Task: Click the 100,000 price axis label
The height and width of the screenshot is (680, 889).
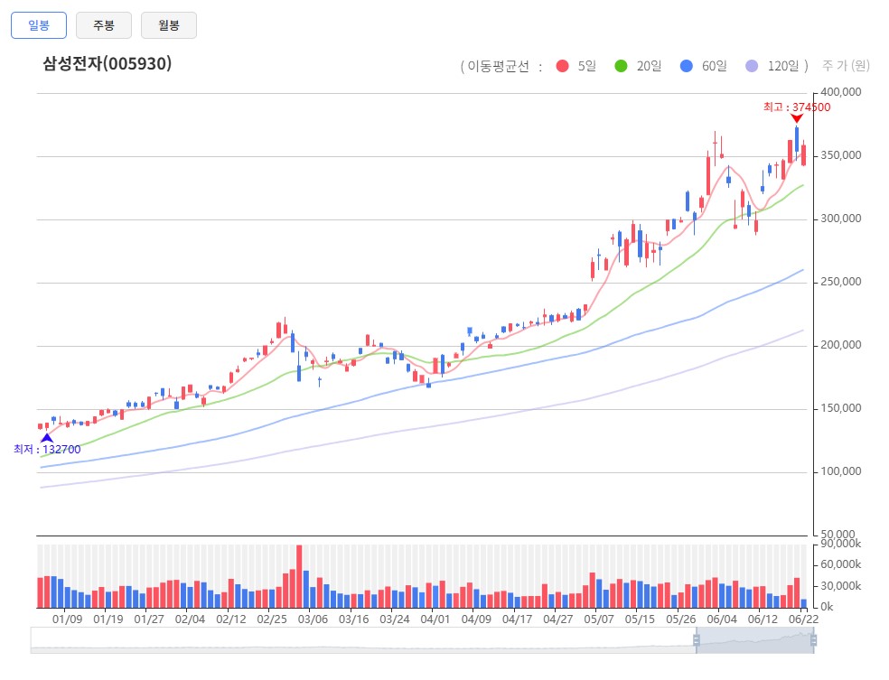Action: (841, 471)
